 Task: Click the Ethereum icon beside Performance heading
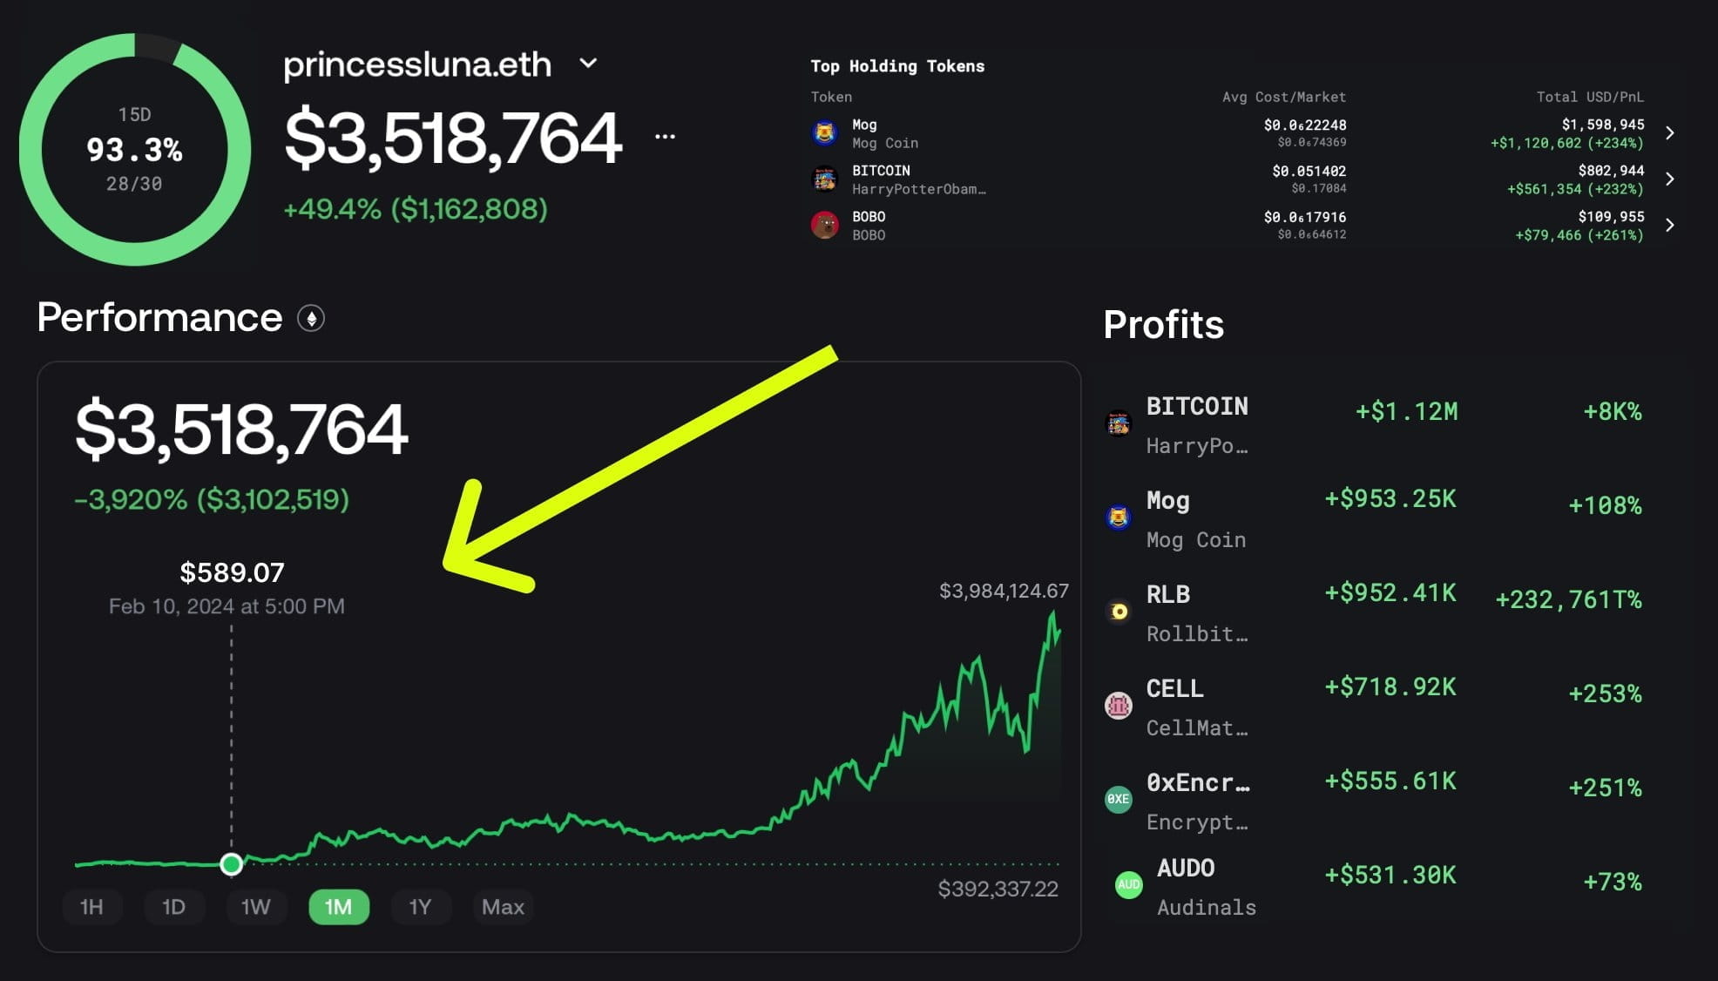coord(311,319)
